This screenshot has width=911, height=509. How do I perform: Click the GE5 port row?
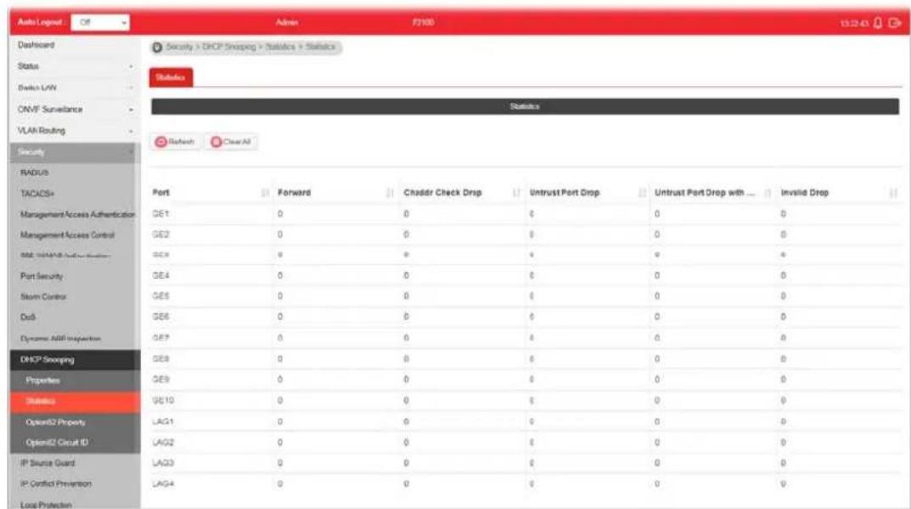click(526, 296)
